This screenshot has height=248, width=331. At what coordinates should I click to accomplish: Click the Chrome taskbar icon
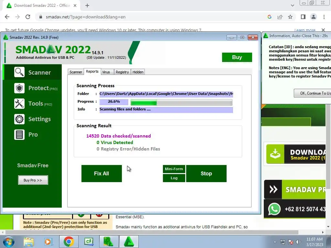click(69, 242)
